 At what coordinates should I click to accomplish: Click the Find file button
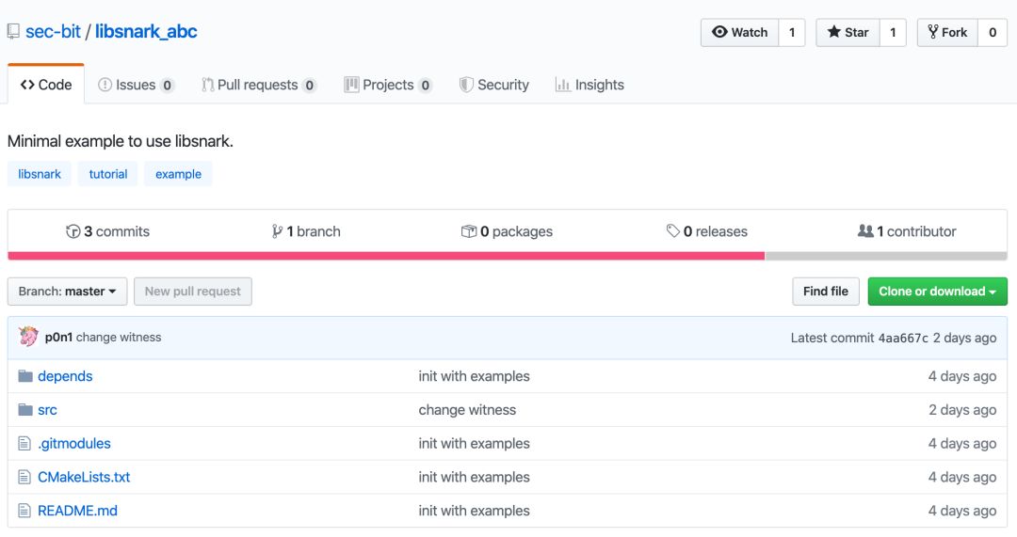click(826, 292)
